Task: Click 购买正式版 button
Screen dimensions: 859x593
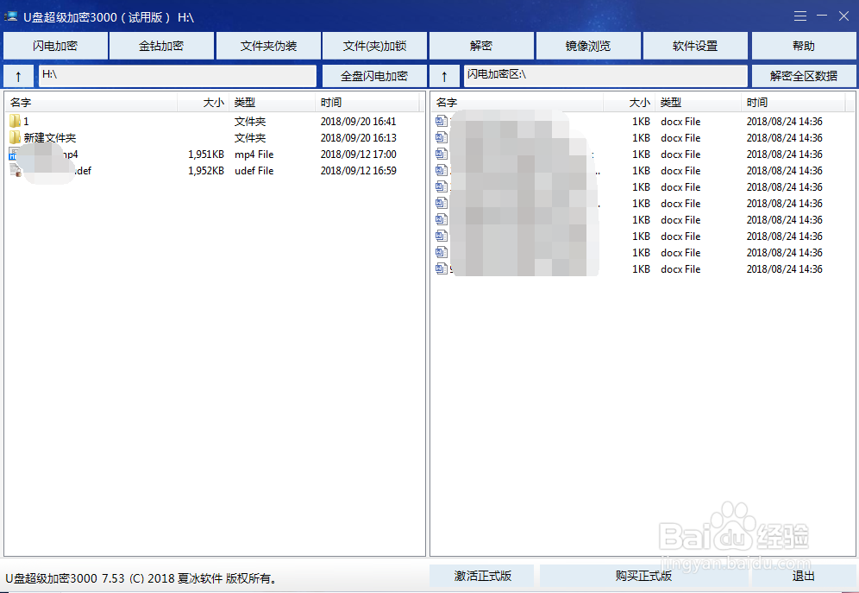Action: (x=643, y=576)
